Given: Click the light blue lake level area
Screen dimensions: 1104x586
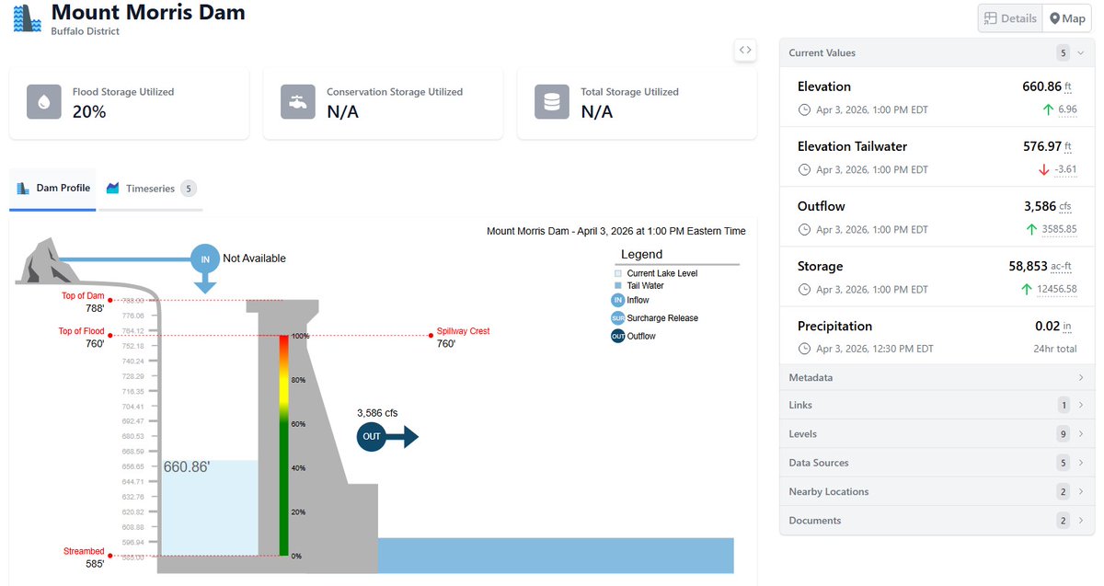Looking at the screenshot, I should click(210, 508).
